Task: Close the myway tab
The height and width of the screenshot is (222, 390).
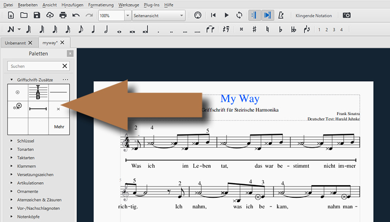Action: (62, 43)
